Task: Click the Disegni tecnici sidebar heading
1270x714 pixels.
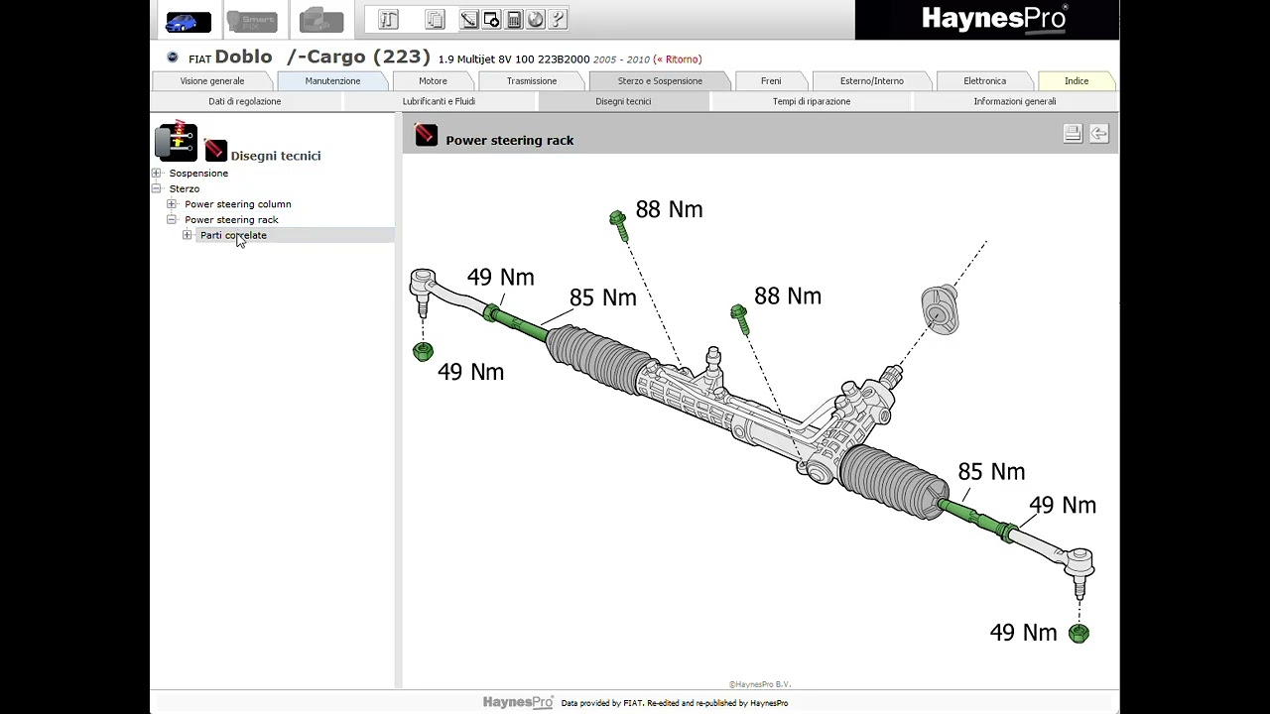Action: (276, 156)
